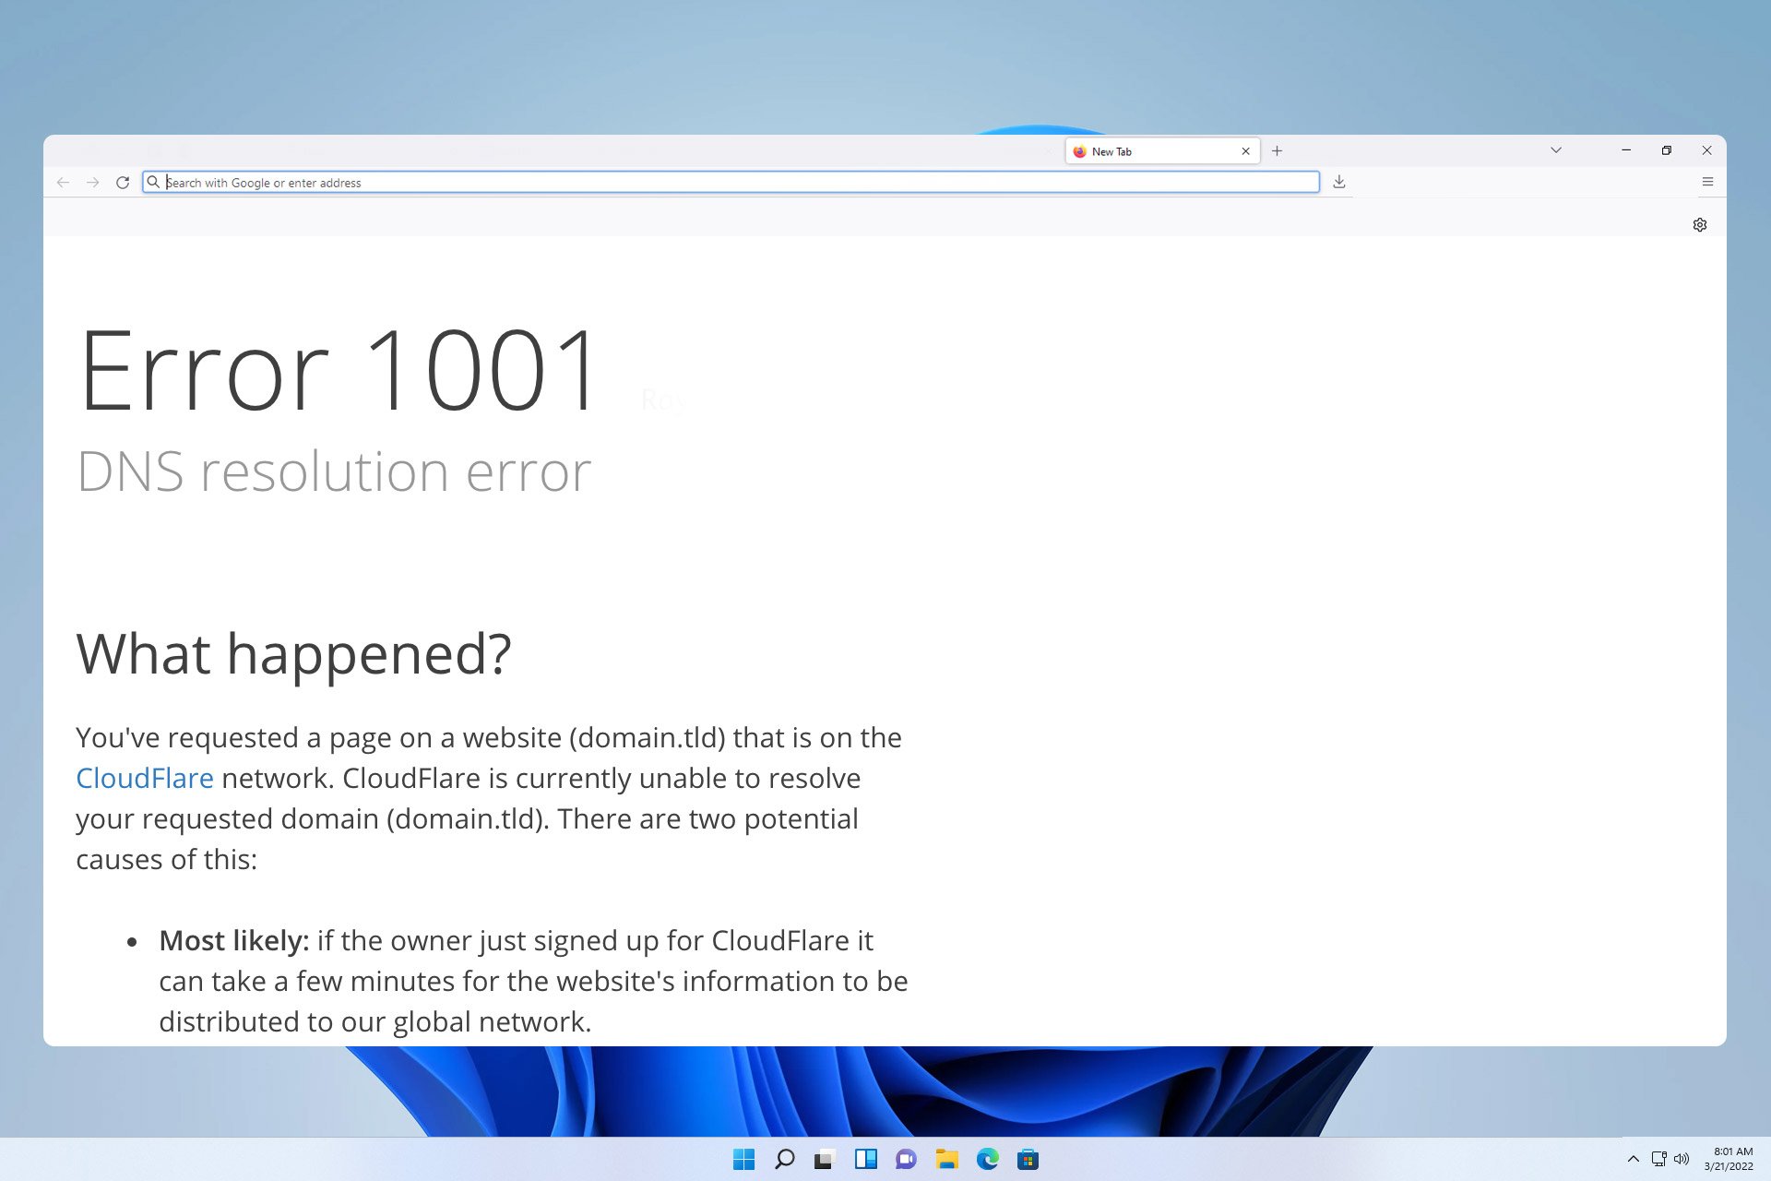Show hidden system tray icons
Viewport: 1771px width, 1181px height.
[x=1633, y=1159]
